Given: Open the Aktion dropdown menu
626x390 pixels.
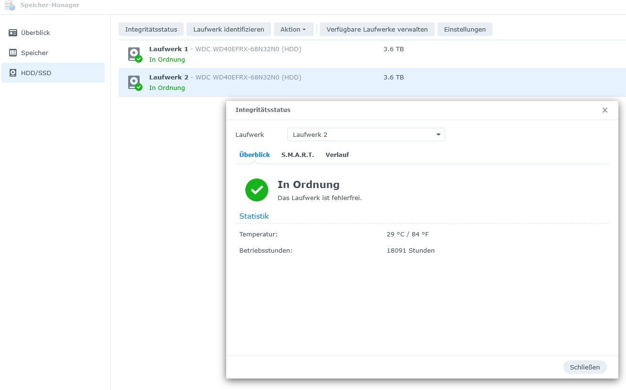Looking at the screenshot, I should [x=294, y=29].
